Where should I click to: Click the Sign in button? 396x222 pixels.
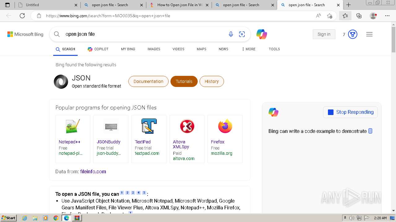[324, 34]
